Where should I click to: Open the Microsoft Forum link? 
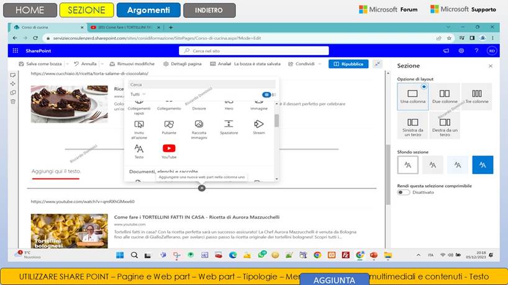click(388, 10)
